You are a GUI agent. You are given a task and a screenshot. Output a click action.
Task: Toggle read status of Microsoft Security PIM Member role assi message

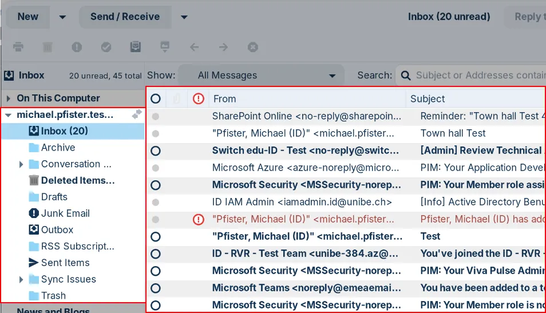pyautogui.click(x=156, y=185)
